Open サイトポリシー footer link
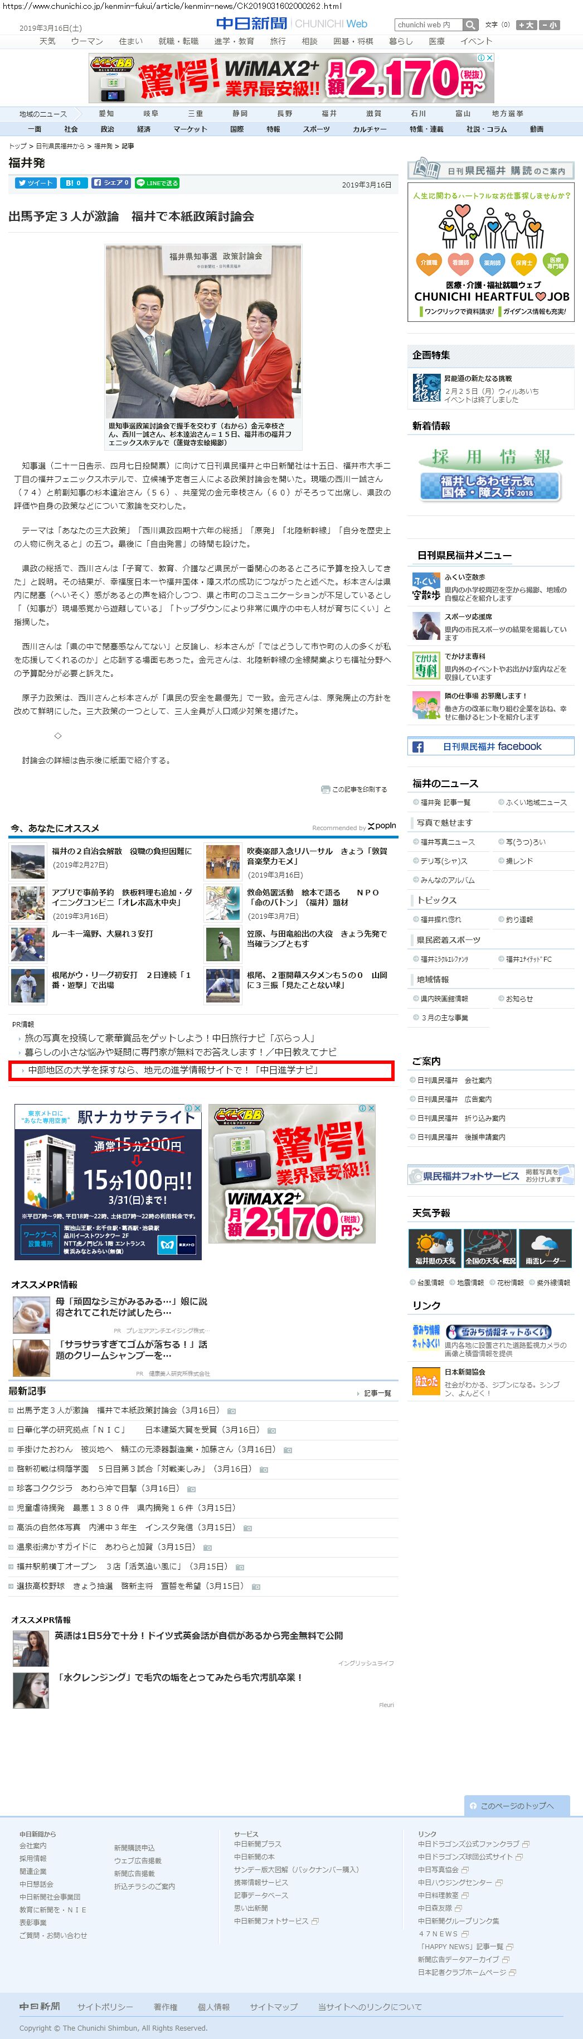 pyautogui.click(x=105, y=2007)
